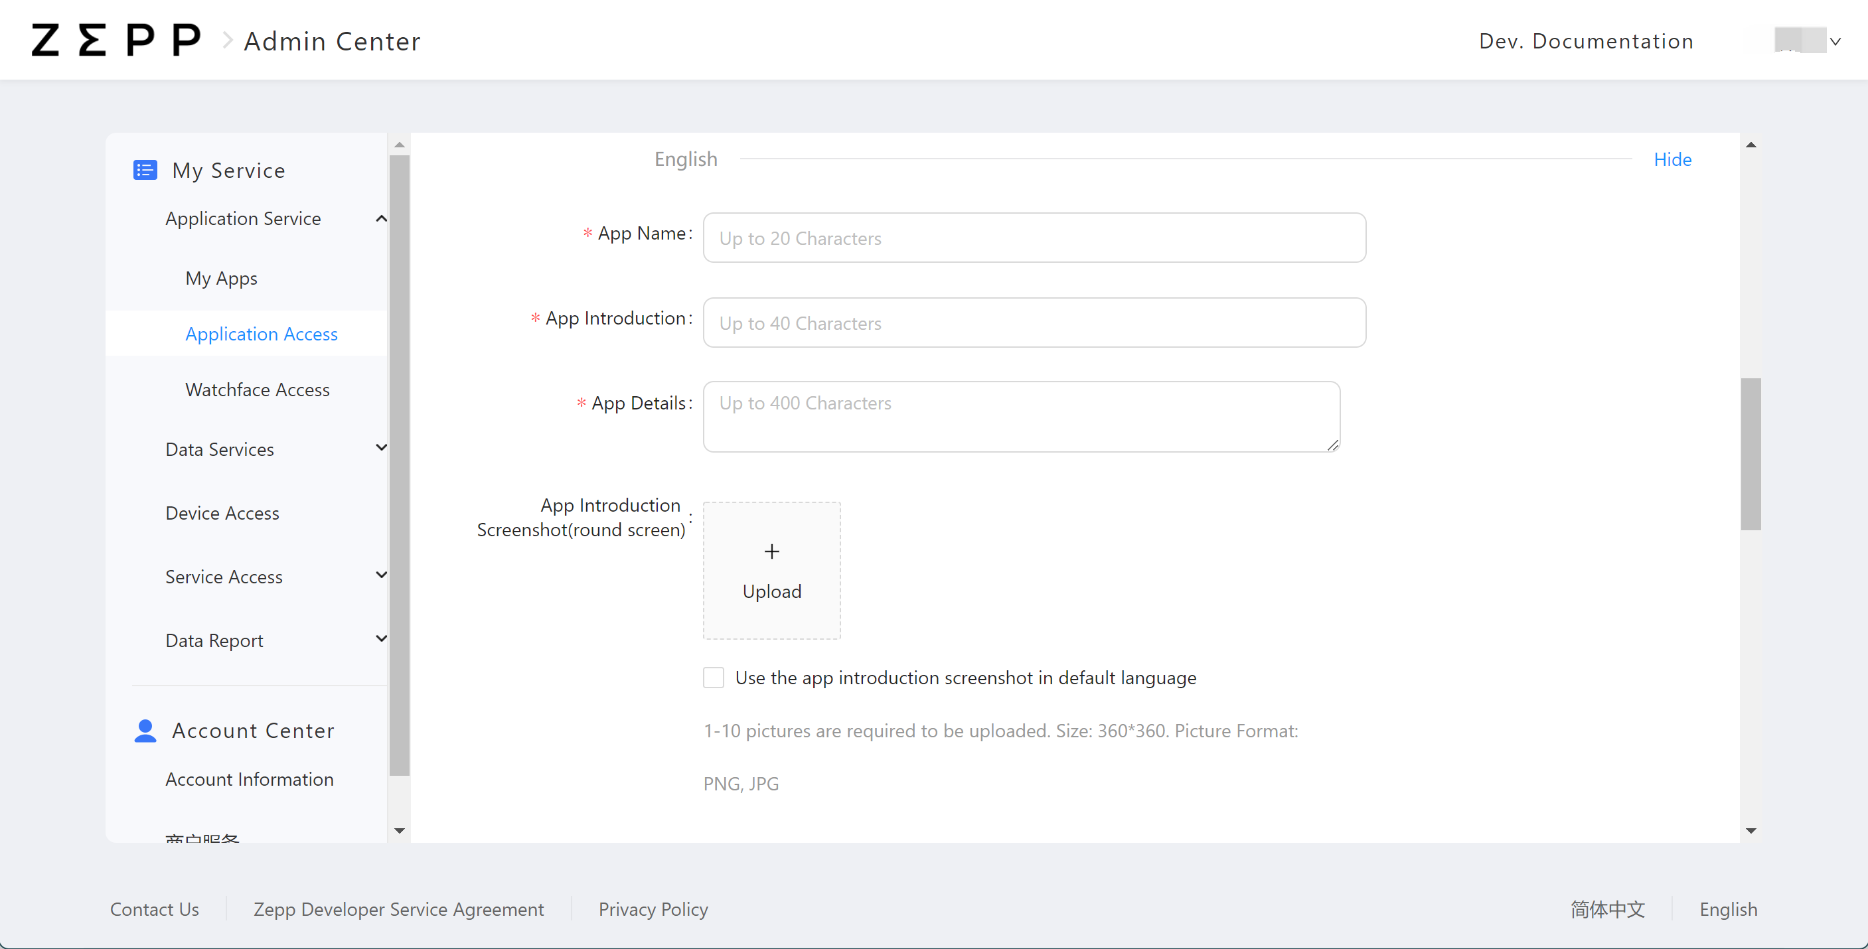The height and width of the screenshot is (949, 1868).
Task: Check use default language screenshot checkbox
Action: pos(714,678)
